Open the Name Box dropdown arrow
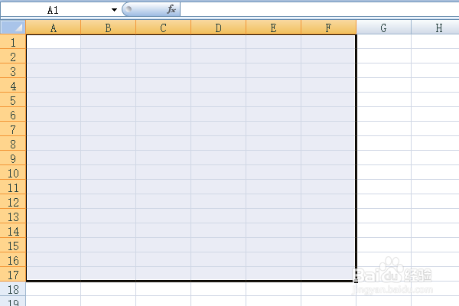The image size is (459, 306). point(114,10)
